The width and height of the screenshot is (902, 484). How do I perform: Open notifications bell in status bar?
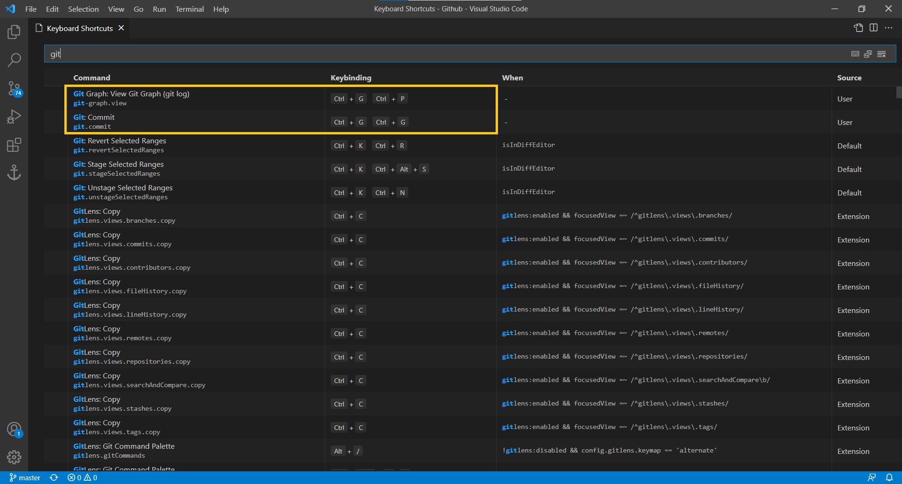(889, 477)
